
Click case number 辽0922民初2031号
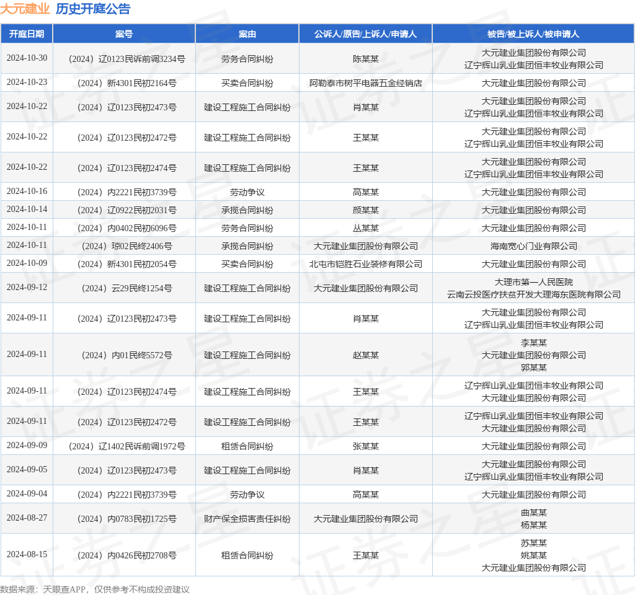[127, 210]
